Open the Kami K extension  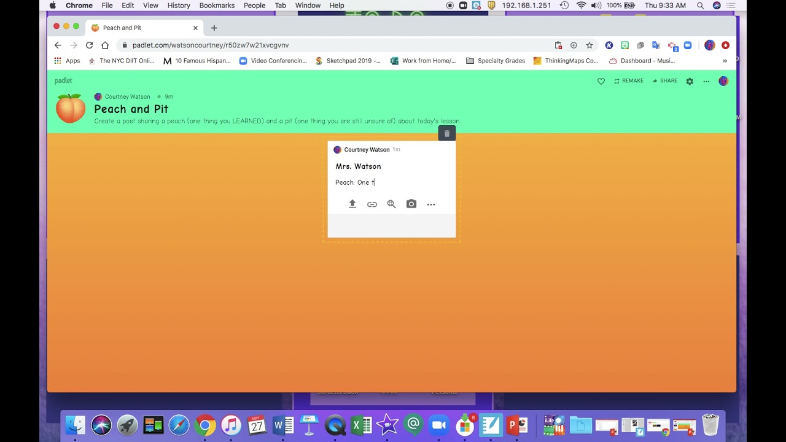(609, 45)
